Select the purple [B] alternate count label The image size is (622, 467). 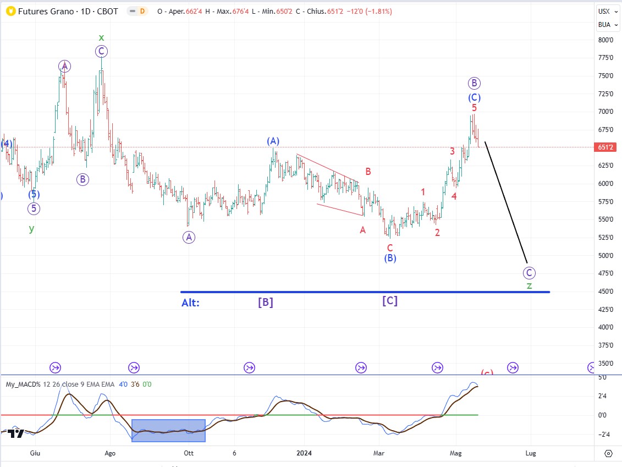(266, 303)
